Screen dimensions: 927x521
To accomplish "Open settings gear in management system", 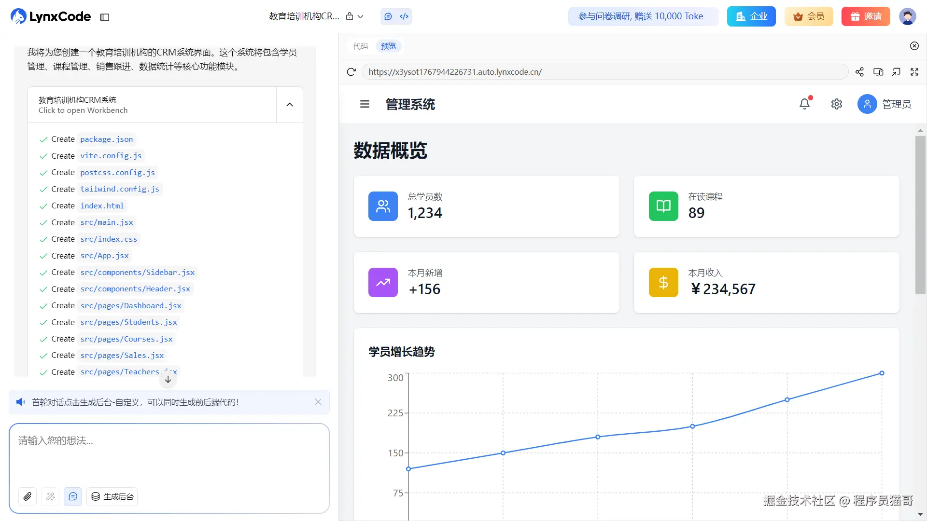I will click(837, 104).
